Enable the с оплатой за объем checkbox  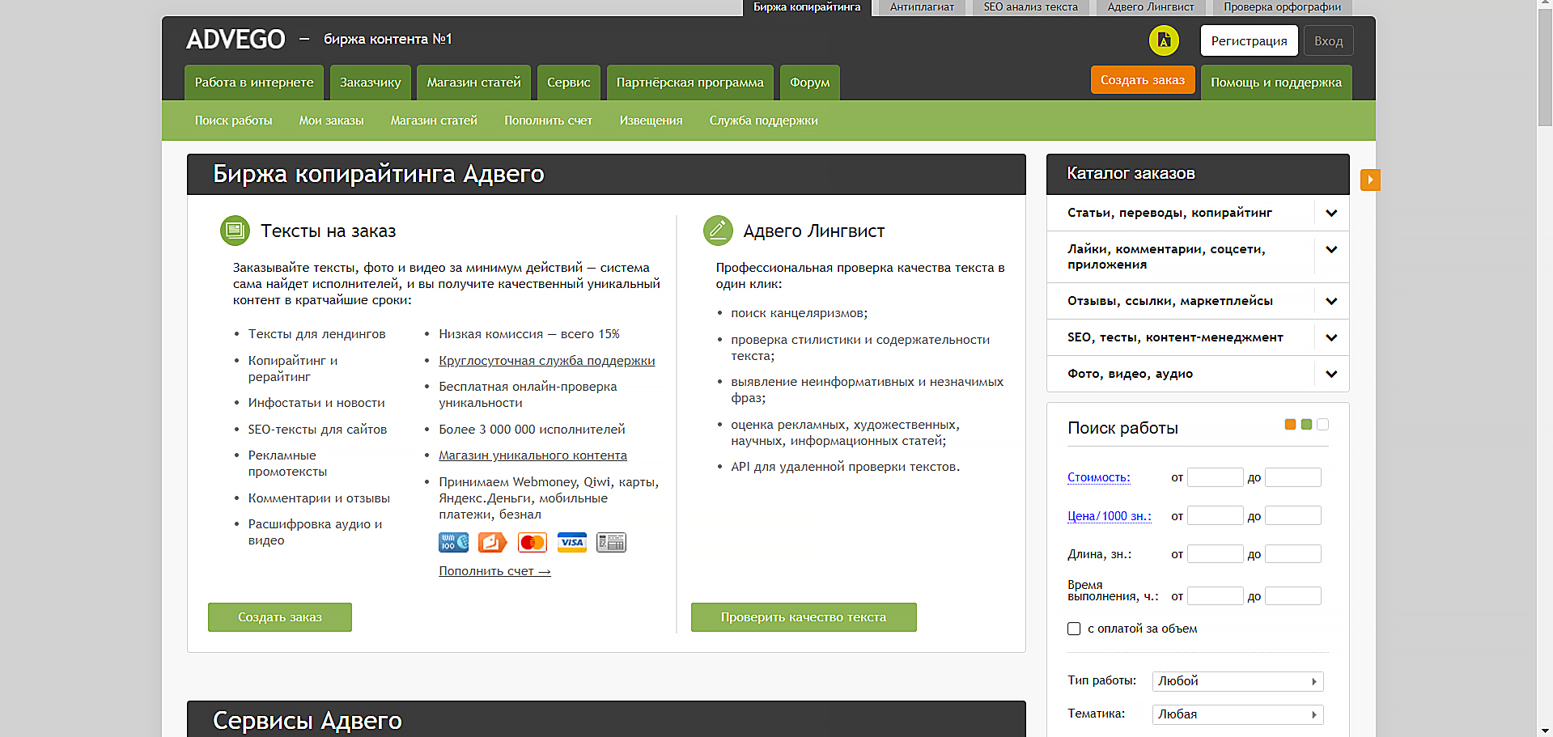click(x=1074, y=629)
